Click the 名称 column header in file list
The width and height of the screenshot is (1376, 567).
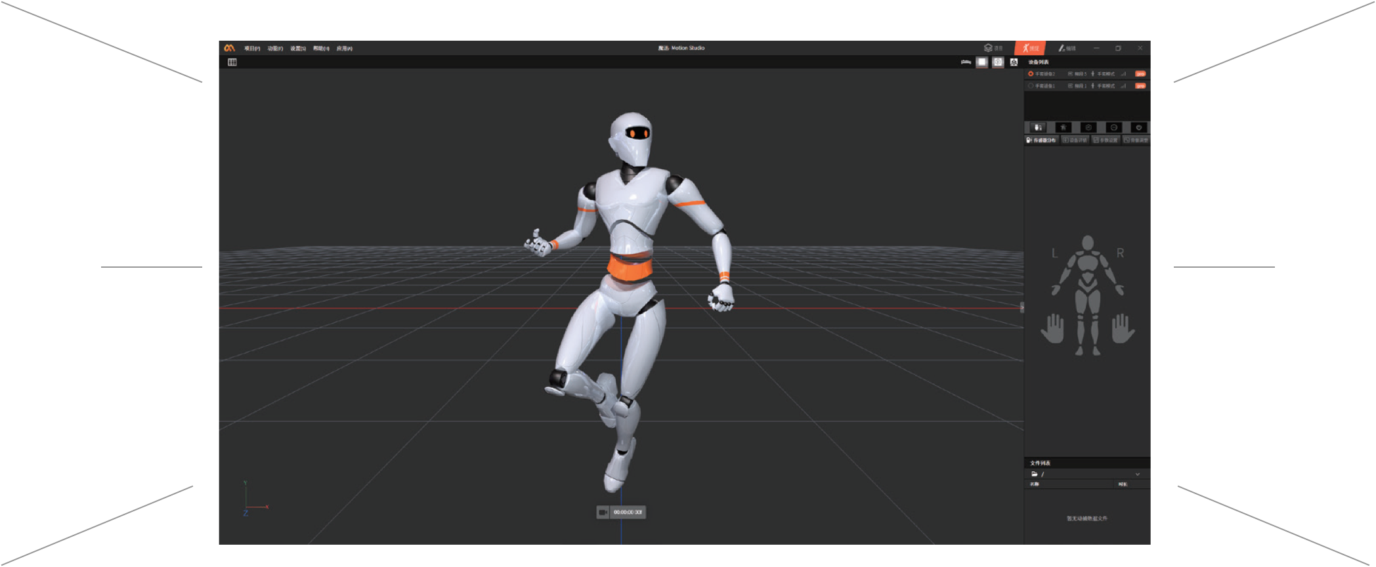click(1035, 484)
